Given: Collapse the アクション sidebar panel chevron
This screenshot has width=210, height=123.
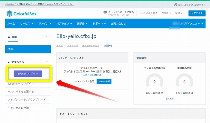Looking at the screenshot, I should (47, 62).
